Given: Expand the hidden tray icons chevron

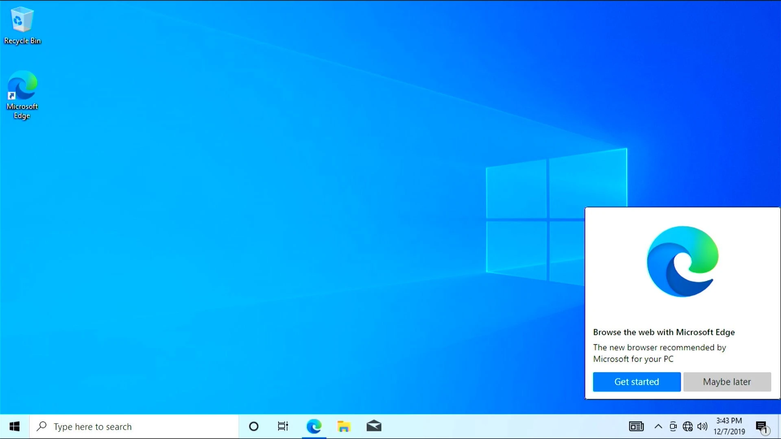Looking at the screenshot, I should [658, 426].
